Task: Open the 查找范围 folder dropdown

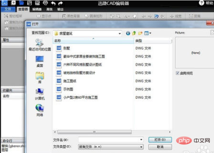Action: click(120, 34)
